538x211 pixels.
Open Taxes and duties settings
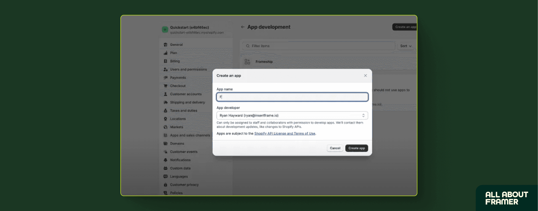click(x=184, y=111)
